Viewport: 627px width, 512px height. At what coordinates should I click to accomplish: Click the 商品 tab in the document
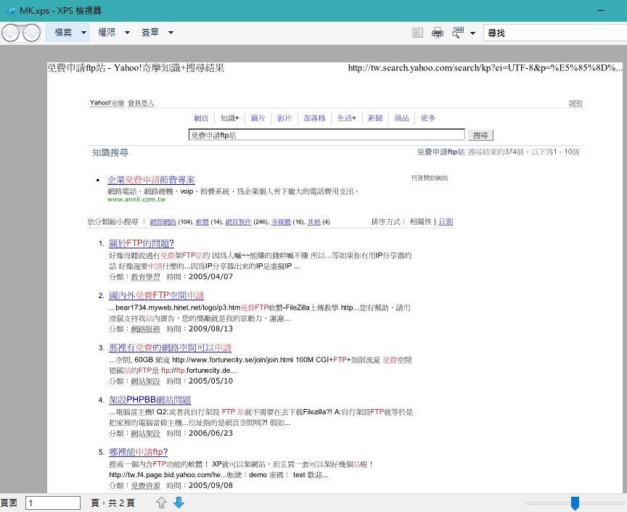pyautogui.click(x=401, y=118)
